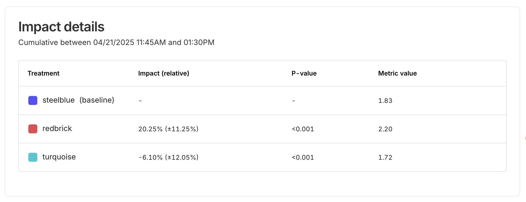Select the steelblue baseline treatment label
The width and height of the screenshot is (526, 202).
[78, 100]
